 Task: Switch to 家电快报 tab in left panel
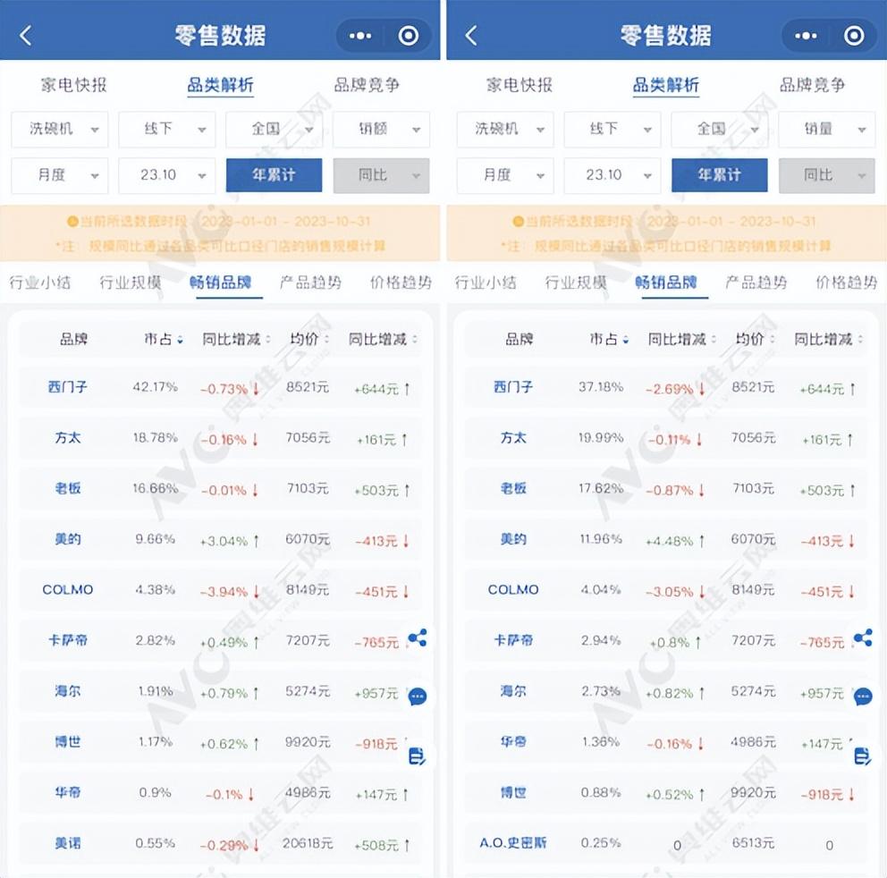(73, 85)
